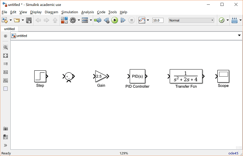
Task: Open the Model Explorer icon
Action: (x=85, y=20)
